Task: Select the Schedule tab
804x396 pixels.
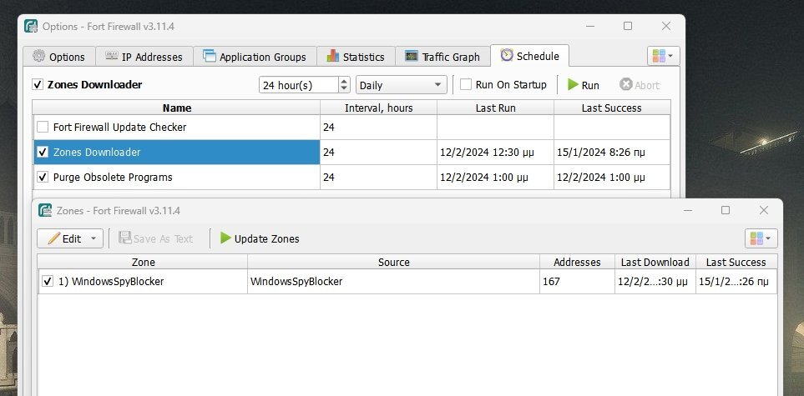Action: (x=529, y=56)
